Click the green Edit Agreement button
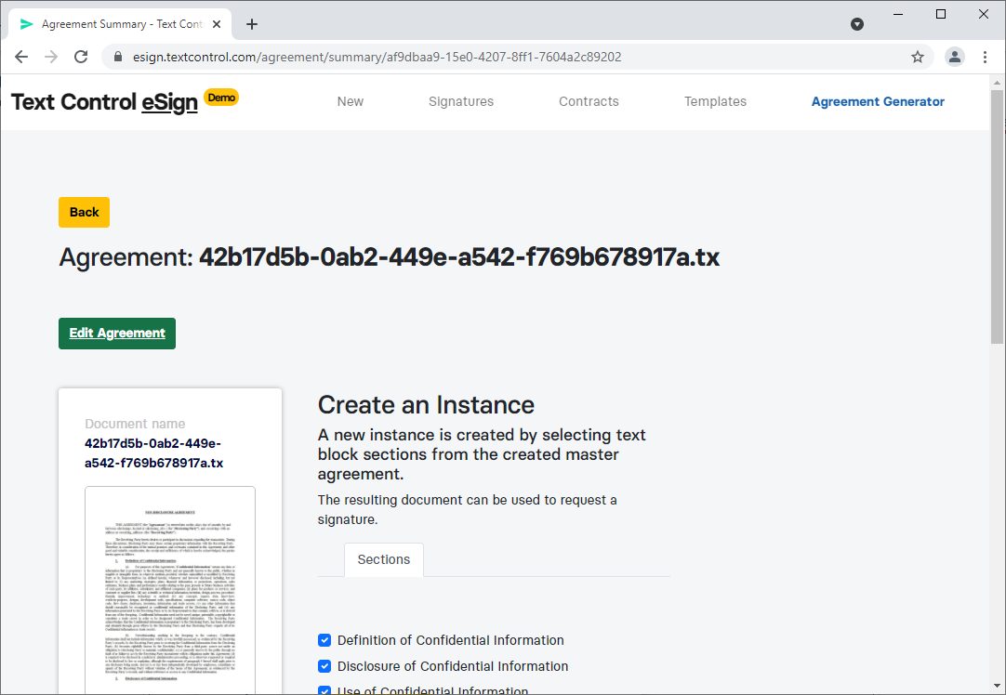 [117, 334]
